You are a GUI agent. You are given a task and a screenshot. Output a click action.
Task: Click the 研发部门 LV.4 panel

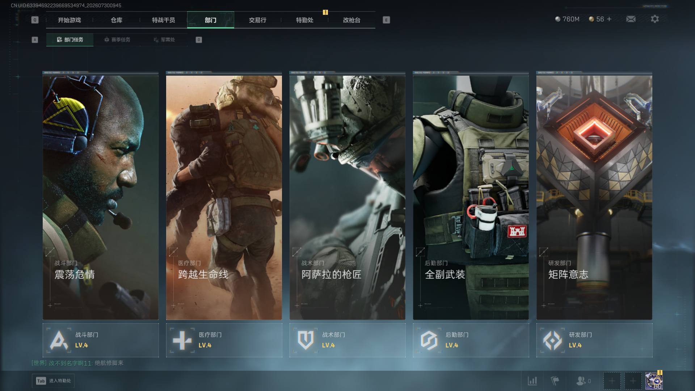(594, 340)
